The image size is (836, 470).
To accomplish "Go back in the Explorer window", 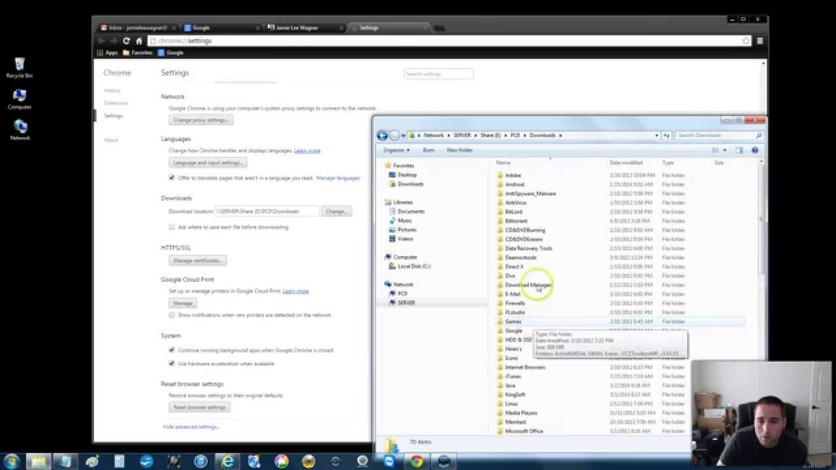I will (x=383, y=135).
